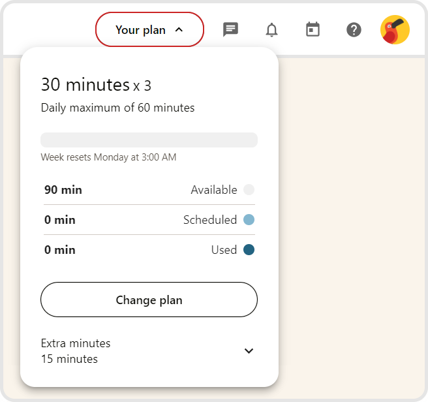Click the Extra minutes label
This screenshot has width=428, height=402.
coord(76,343)
